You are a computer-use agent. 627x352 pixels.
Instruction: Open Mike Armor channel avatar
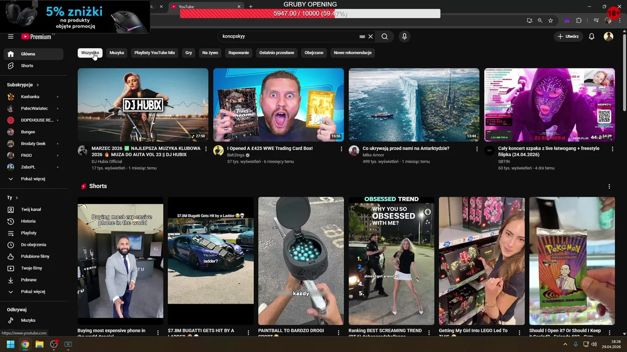pos(354,151)
